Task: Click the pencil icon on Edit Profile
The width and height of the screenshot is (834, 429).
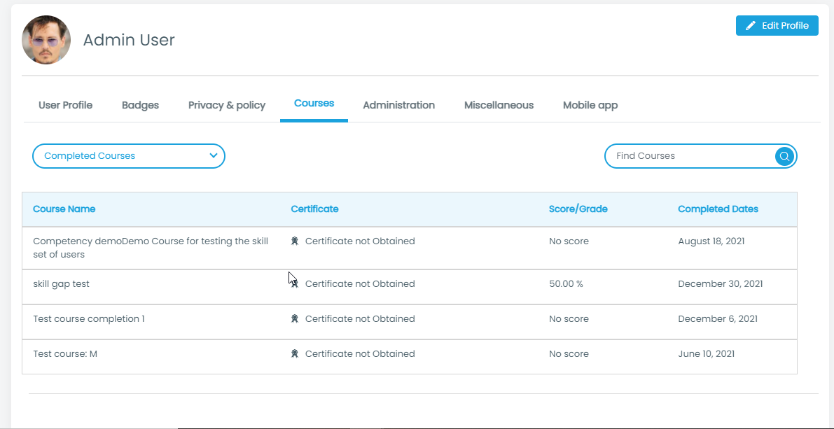Action: coord(751,26)
